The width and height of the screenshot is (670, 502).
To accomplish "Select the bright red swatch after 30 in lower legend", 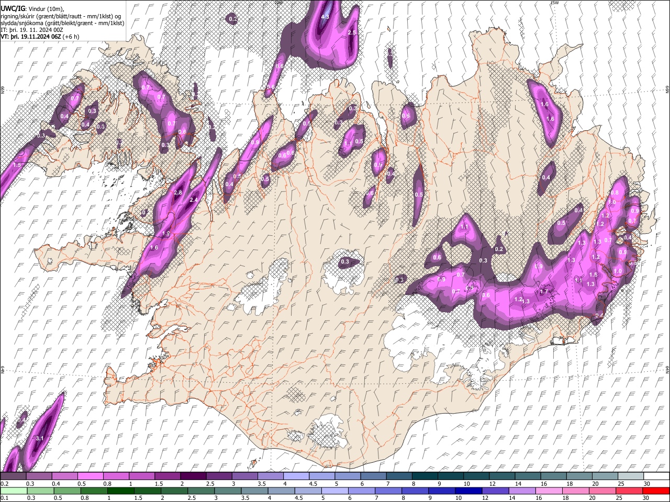I will (x=655, y=490).
